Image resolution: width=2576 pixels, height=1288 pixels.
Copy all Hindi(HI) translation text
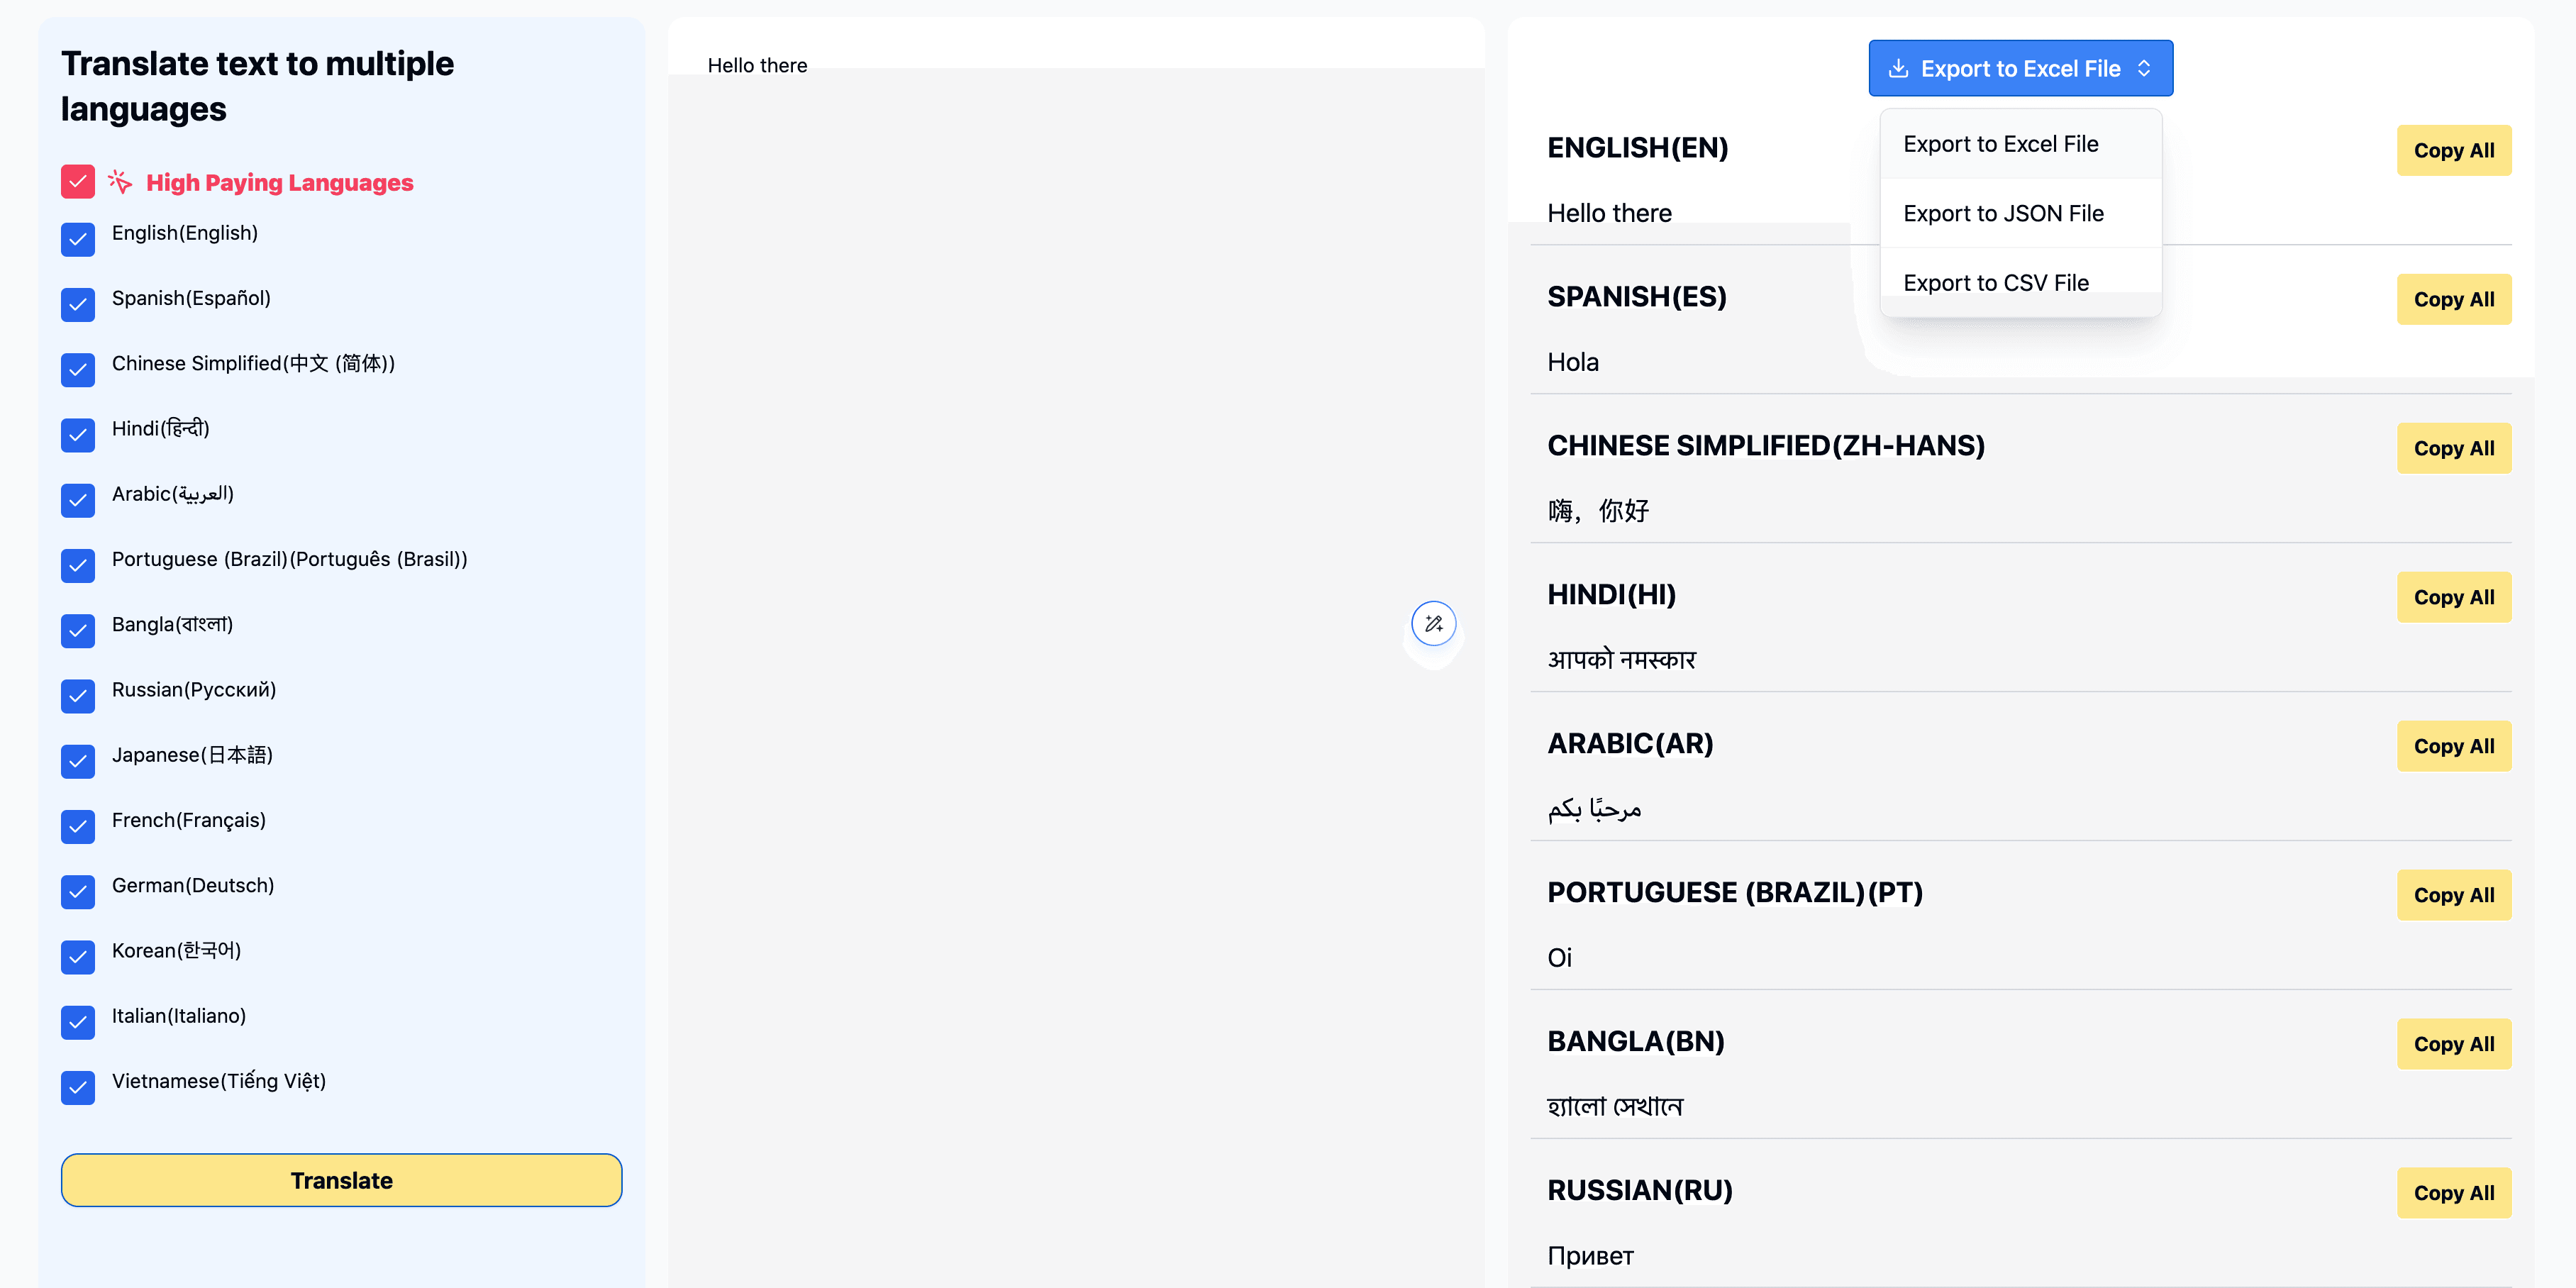coord(2453,597)
